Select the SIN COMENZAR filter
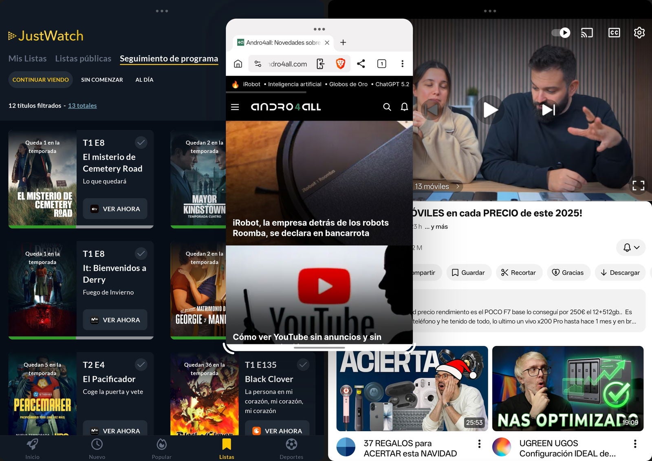Screen dimensions: 652x461 (x=102, y=80)
